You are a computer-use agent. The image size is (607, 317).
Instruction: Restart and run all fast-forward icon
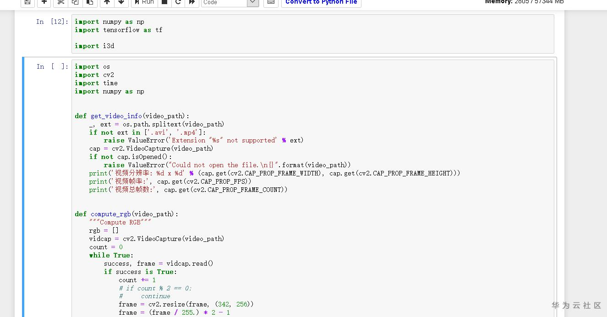[x=192, y=2]
